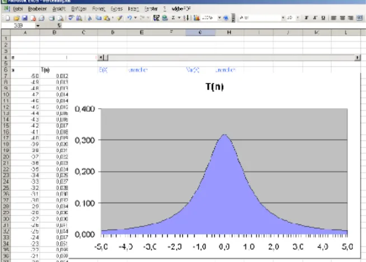Screen dimensions: 366x262
Task: Click the blue Help icon
Action: 226,18
